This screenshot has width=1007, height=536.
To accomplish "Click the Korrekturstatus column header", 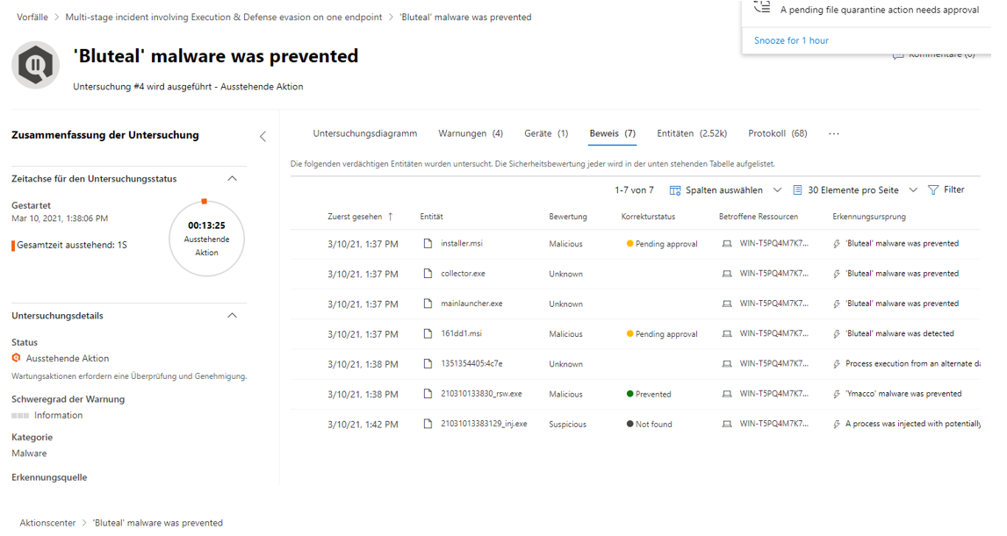I will tap(648, 217).
